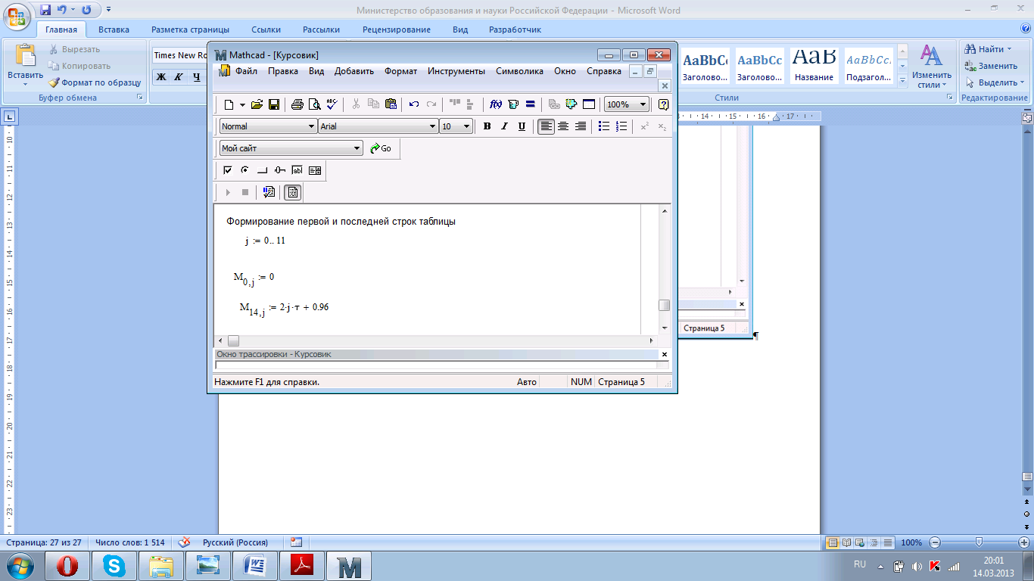
Task: Click the Word zoom slider handle
Action: [x=979, y=542]
